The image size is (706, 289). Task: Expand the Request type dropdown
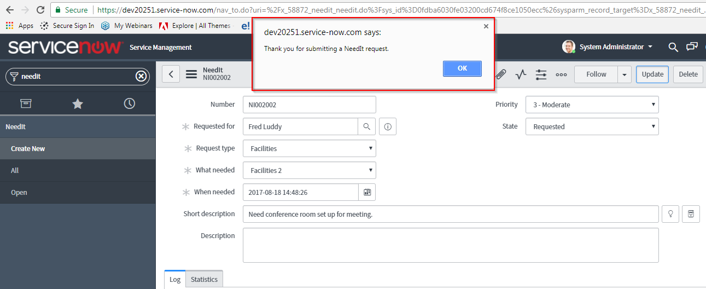tap(309, 148)
